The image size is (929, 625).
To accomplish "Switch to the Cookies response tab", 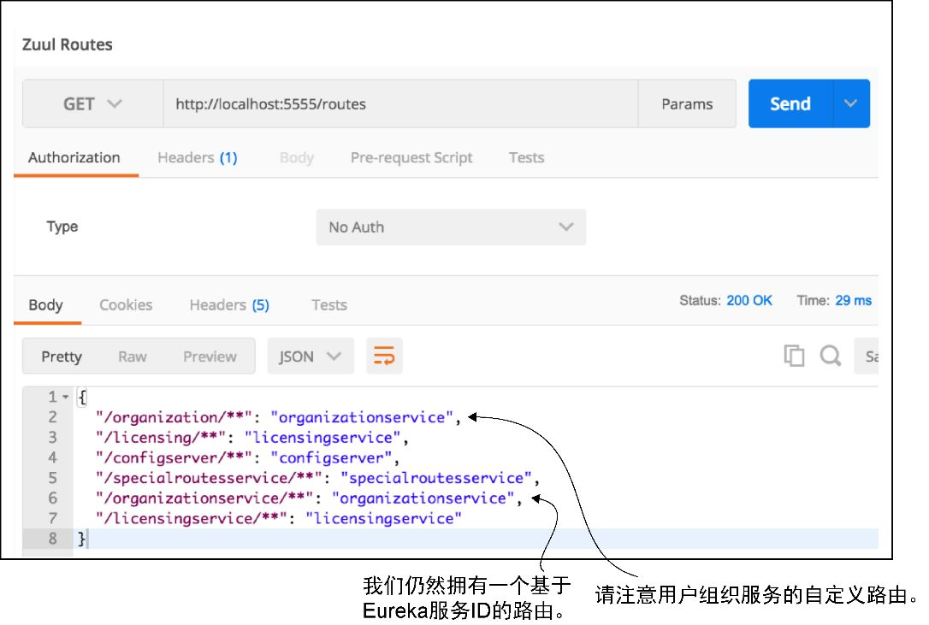I will point(126,305).
